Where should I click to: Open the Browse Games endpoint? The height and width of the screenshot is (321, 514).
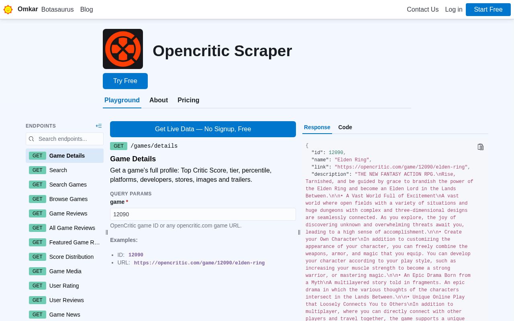click(65, 199)
